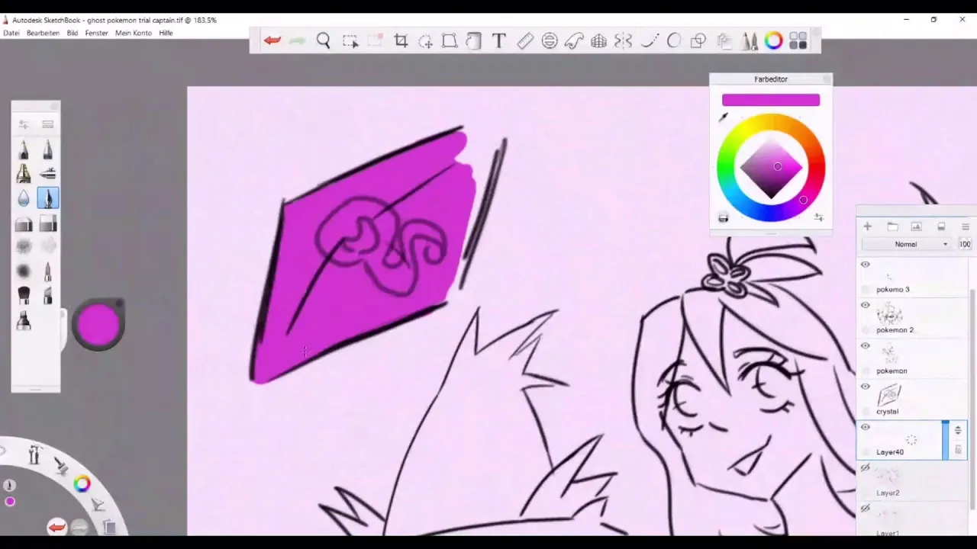This screenshot has height=549, width=977.
Task: Toggle lock on Layer40
Action: (x=958, y=450)
